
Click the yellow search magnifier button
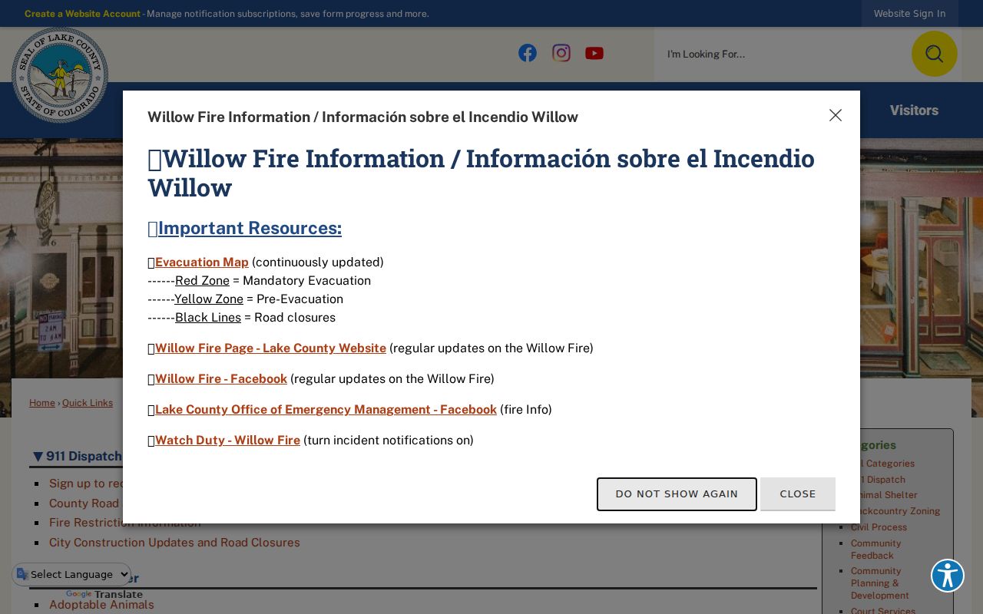[934, 54]
